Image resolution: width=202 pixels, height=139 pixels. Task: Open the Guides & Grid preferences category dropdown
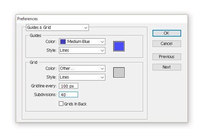pyautogui.click(x=57, y=28)
